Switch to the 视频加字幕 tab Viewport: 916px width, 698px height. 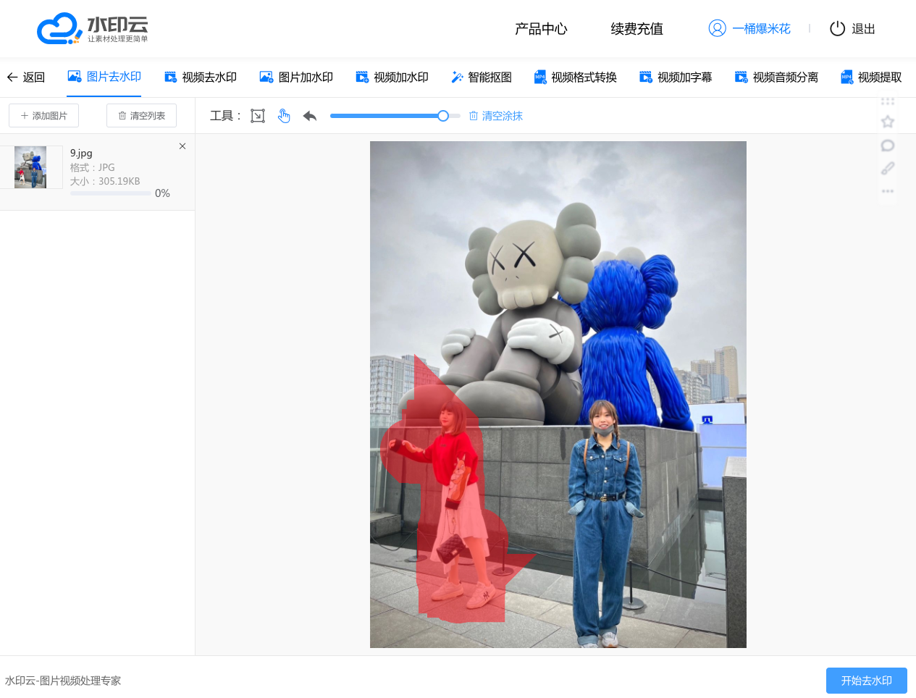(676, 77)
